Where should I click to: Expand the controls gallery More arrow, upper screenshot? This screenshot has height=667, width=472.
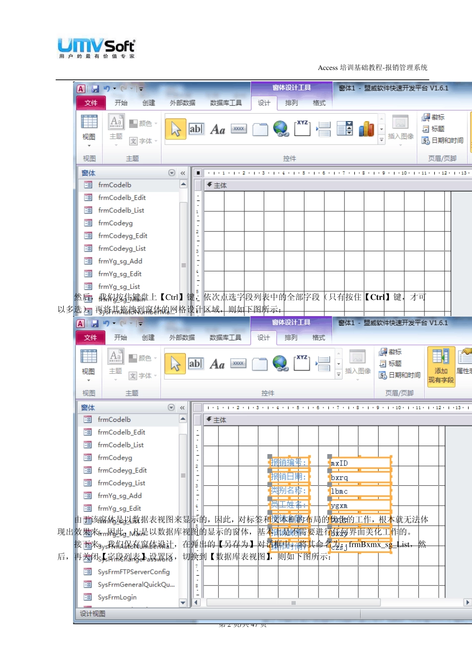pyautogui.click(x=382, y=140)
